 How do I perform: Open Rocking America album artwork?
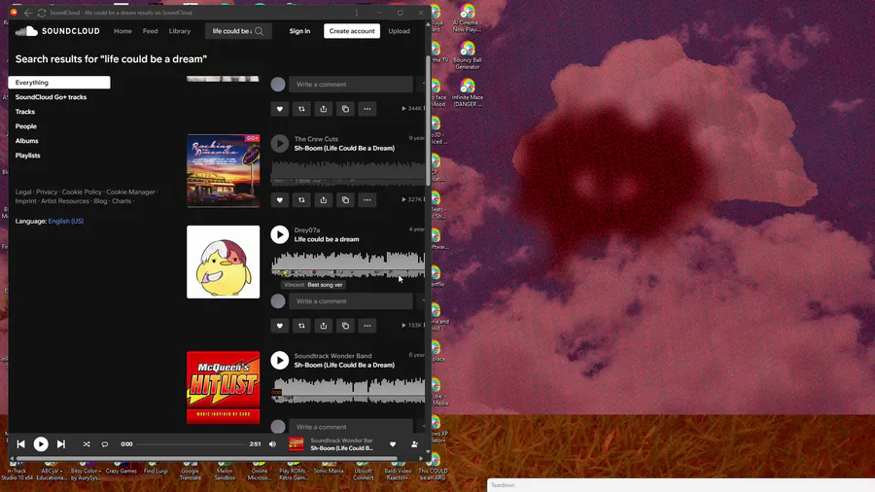point(224,171)
